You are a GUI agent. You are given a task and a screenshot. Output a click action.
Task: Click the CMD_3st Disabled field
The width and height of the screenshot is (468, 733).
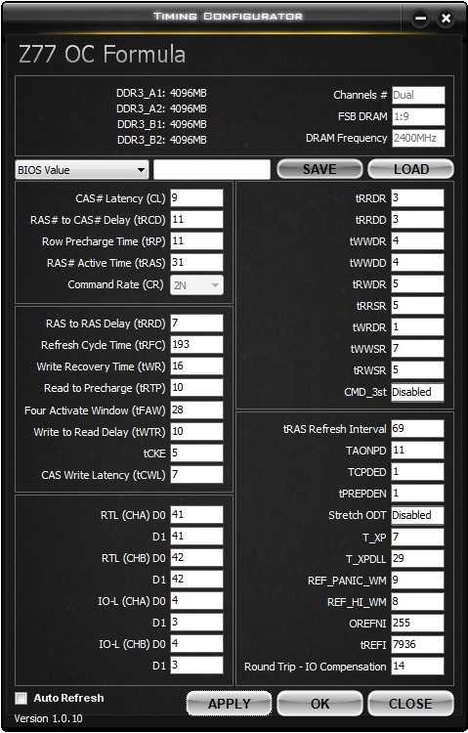click(x=417, y=392)
